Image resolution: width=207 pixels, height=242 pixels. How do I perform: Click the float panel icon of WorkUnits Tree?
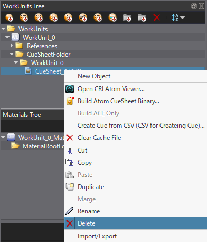194,6
